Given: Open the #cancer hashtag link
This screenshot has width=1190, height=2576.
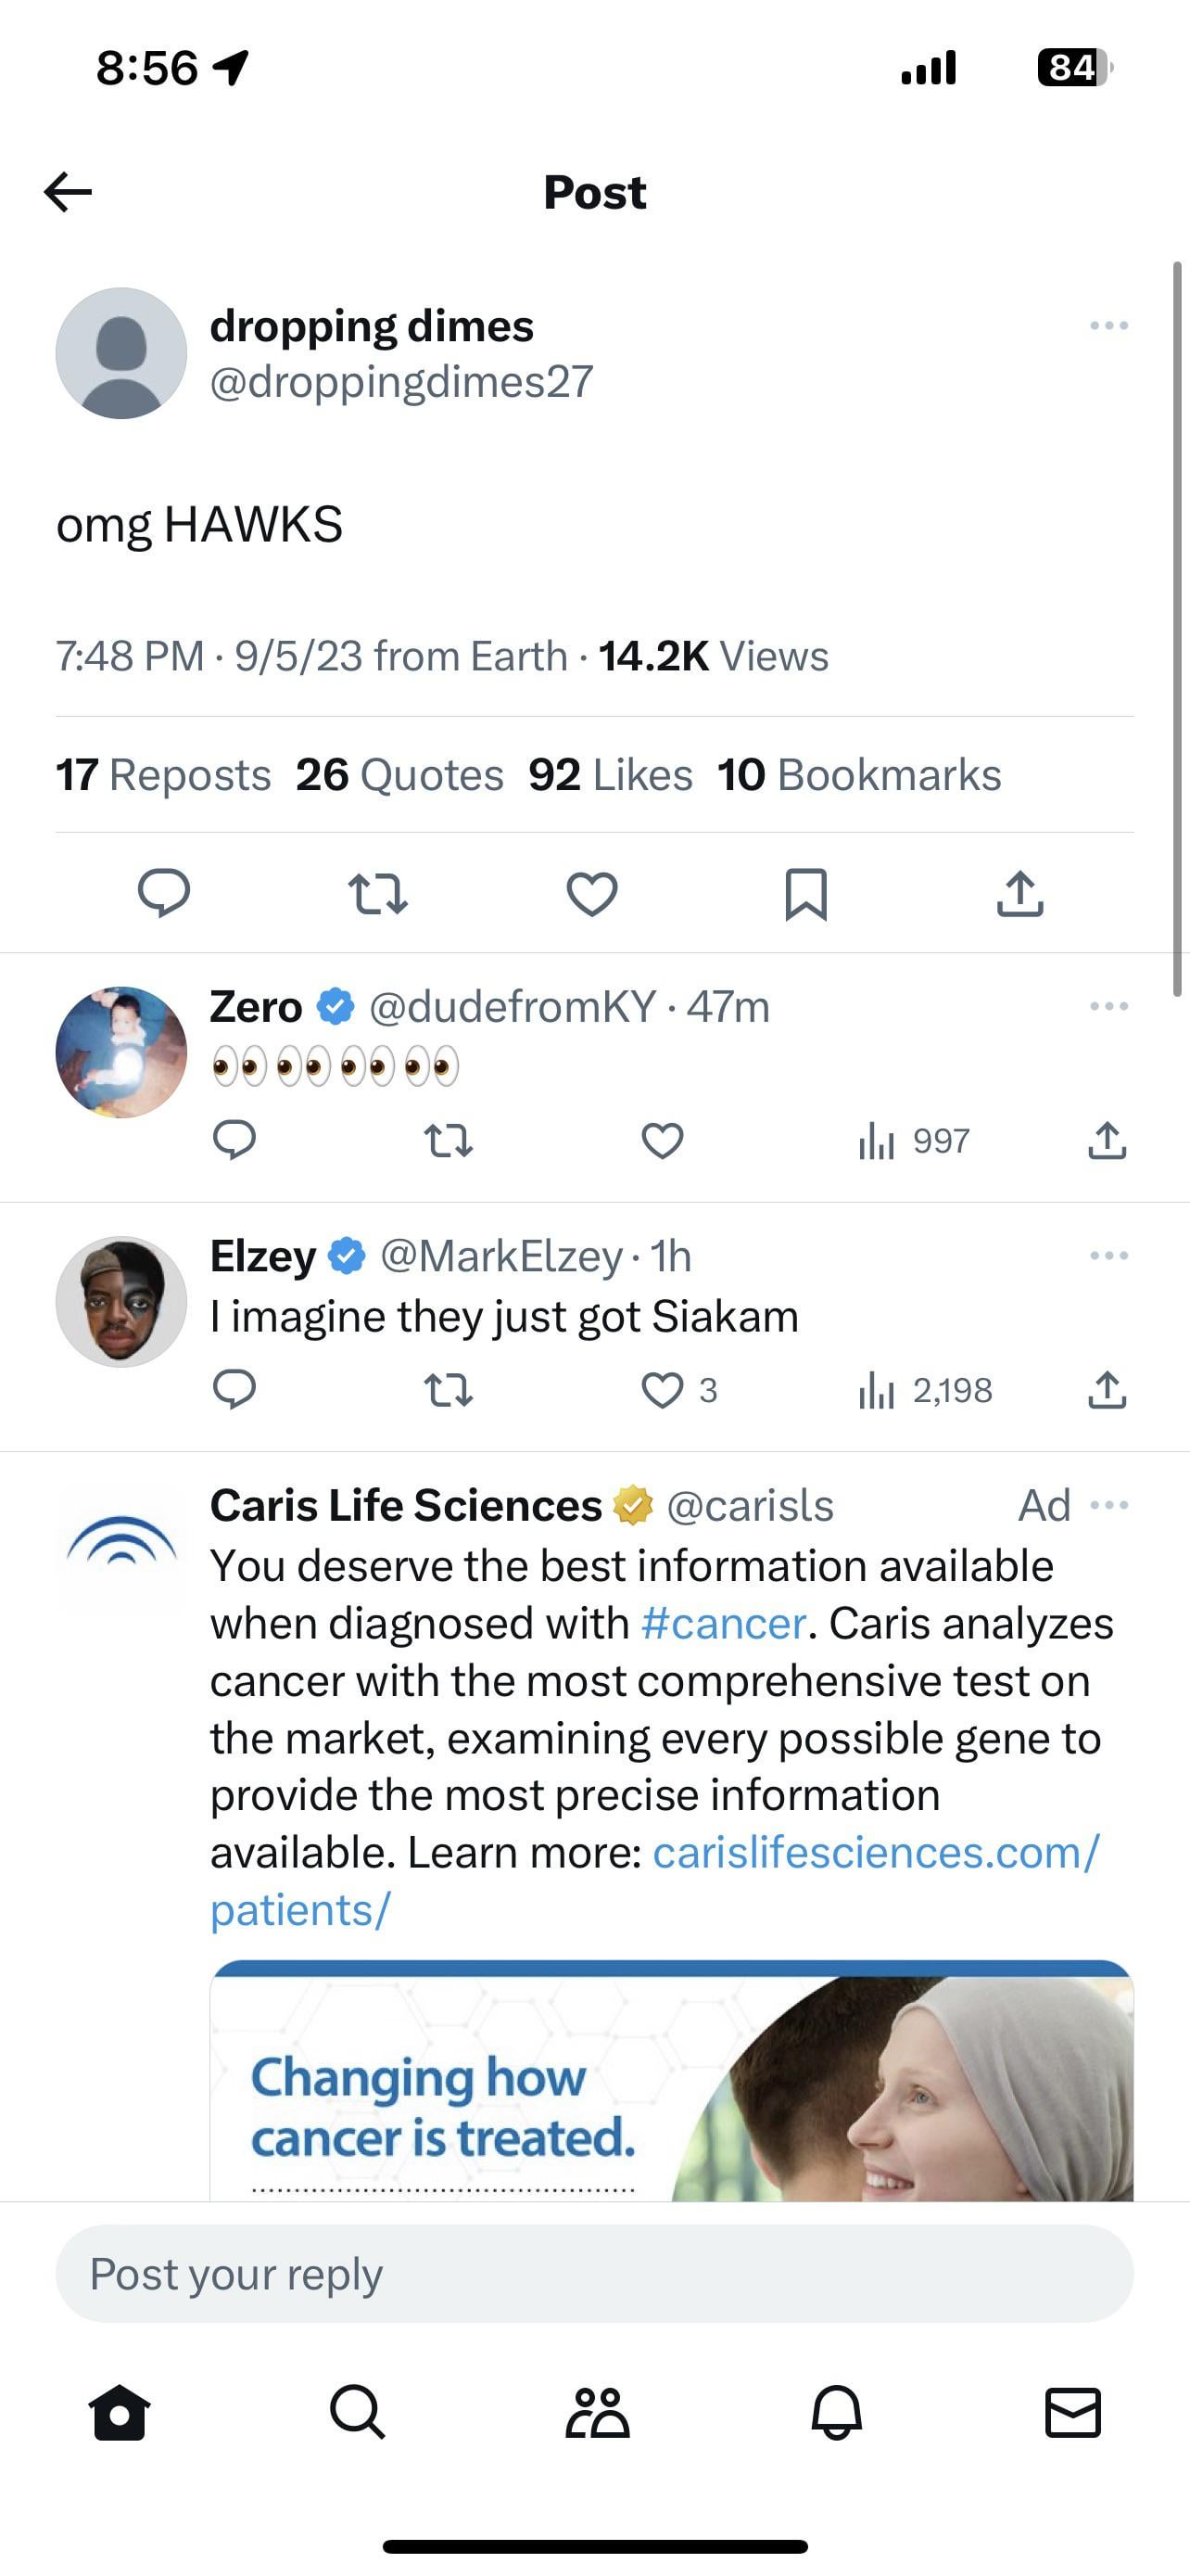Looking at the screenshot, I should coord(722,1623).
